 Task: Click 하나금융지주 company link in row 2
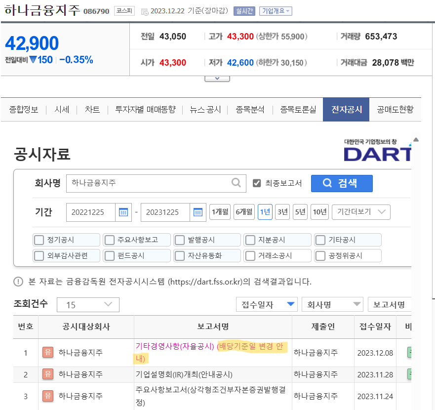coord(80,374)
